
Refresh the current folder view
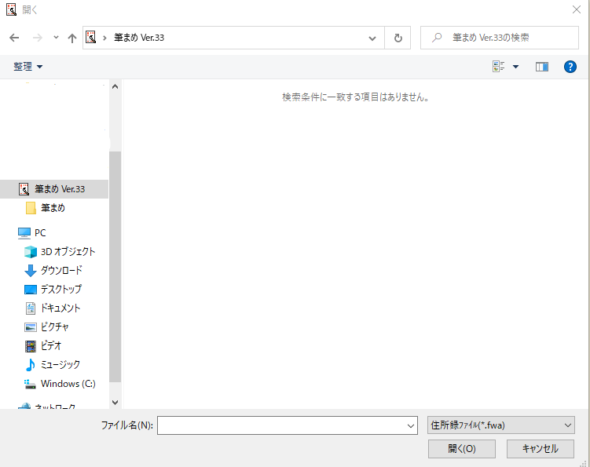(398, 38)
